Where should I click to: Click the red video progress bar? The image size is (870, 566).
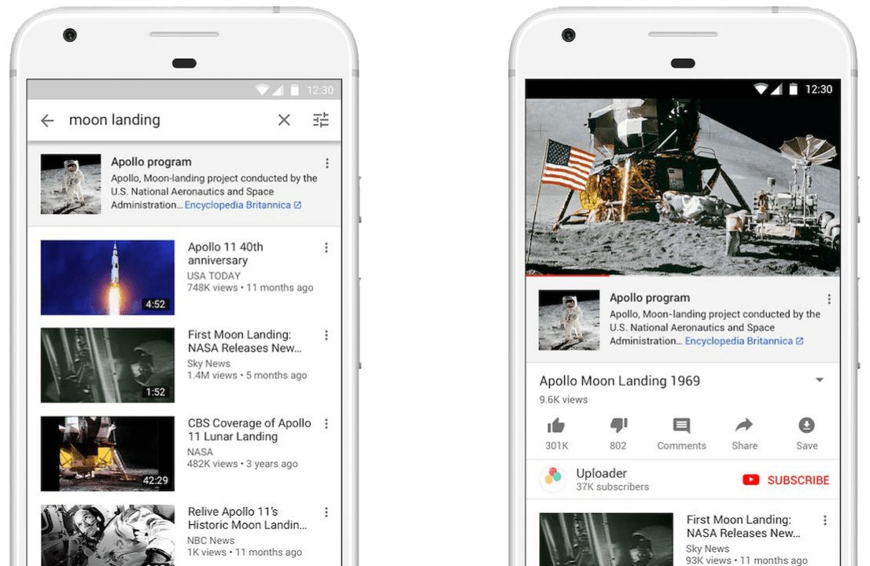[x=567, y=274]
